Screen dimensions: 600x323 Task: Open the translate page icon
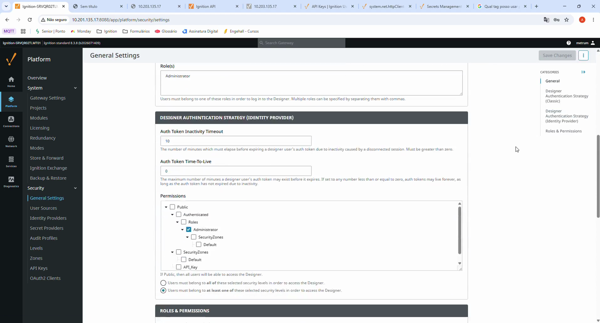[546, 20]
